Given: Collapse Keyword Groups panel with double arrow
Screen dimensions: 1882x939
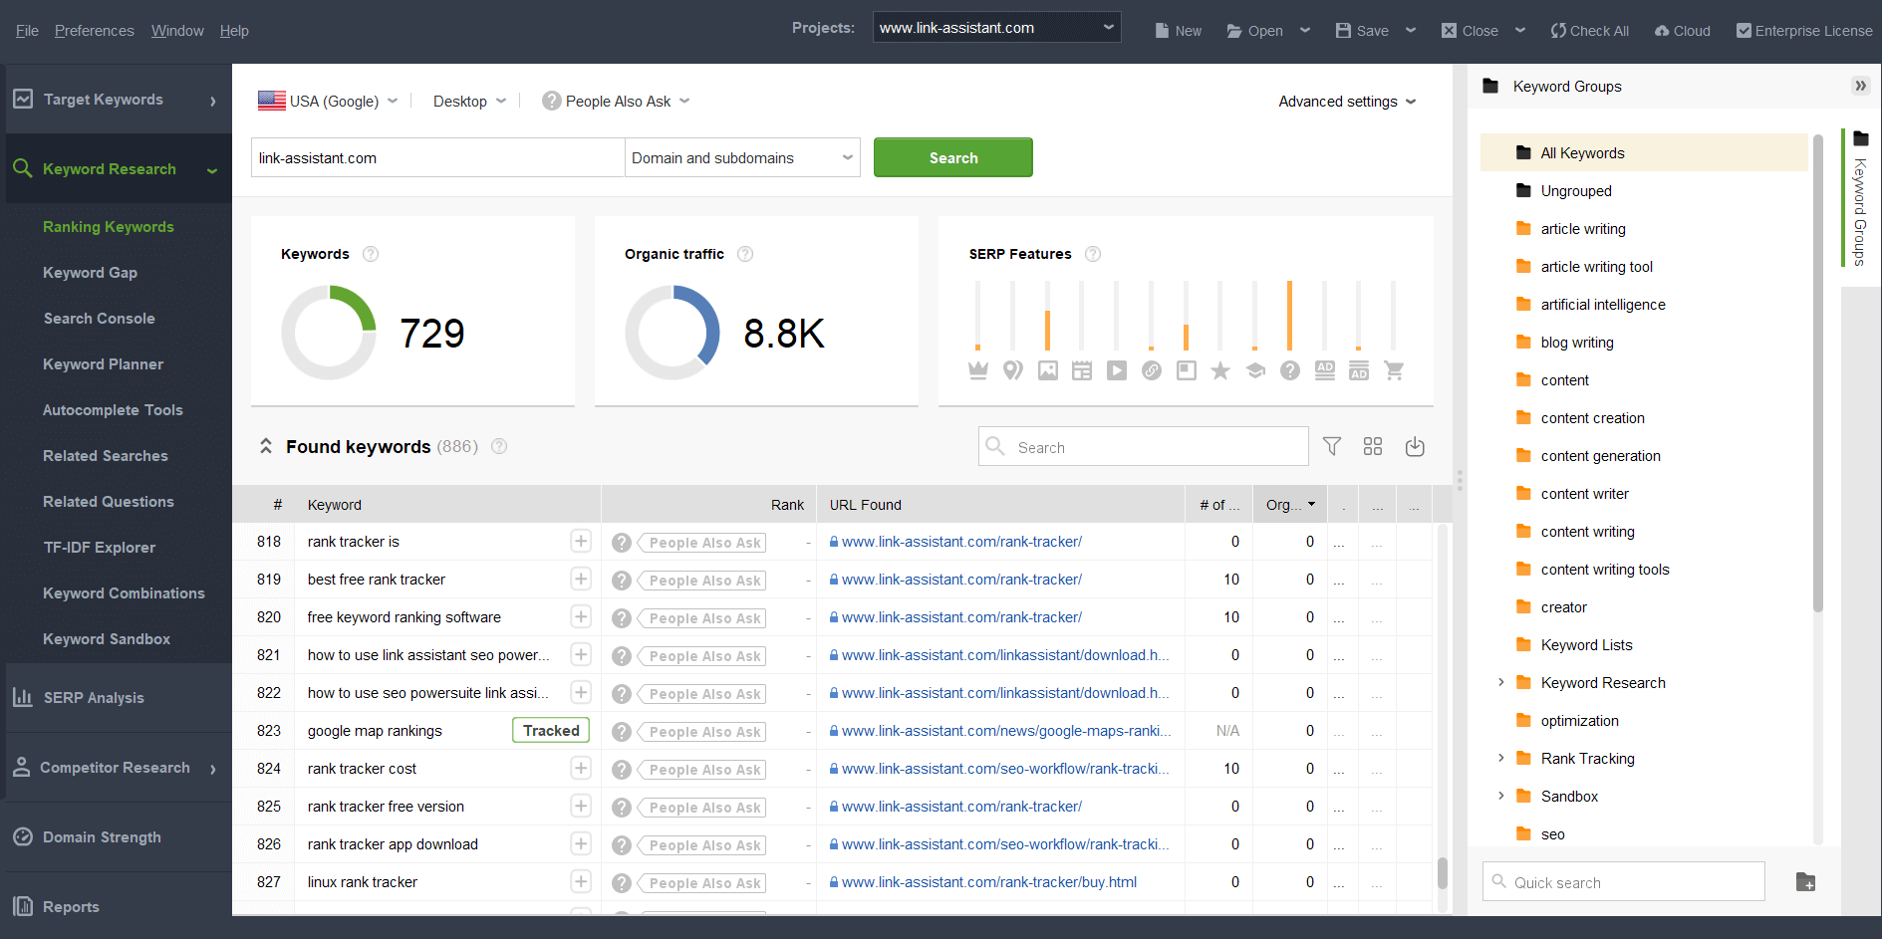Looking at the screenshot, I should (1860, 86).
